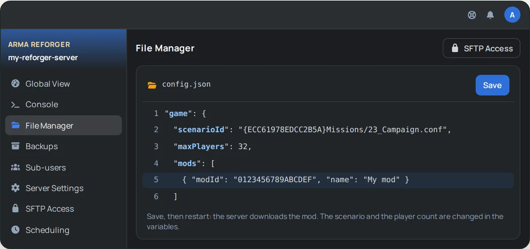Click the highlighted modId line
The image size is (530, 249).
328,180
